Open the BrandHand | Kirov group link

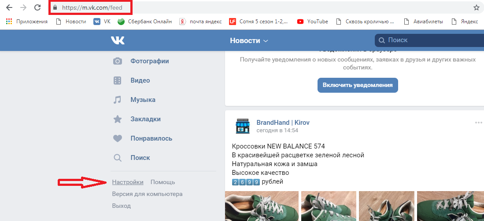(x=283, y=123)
